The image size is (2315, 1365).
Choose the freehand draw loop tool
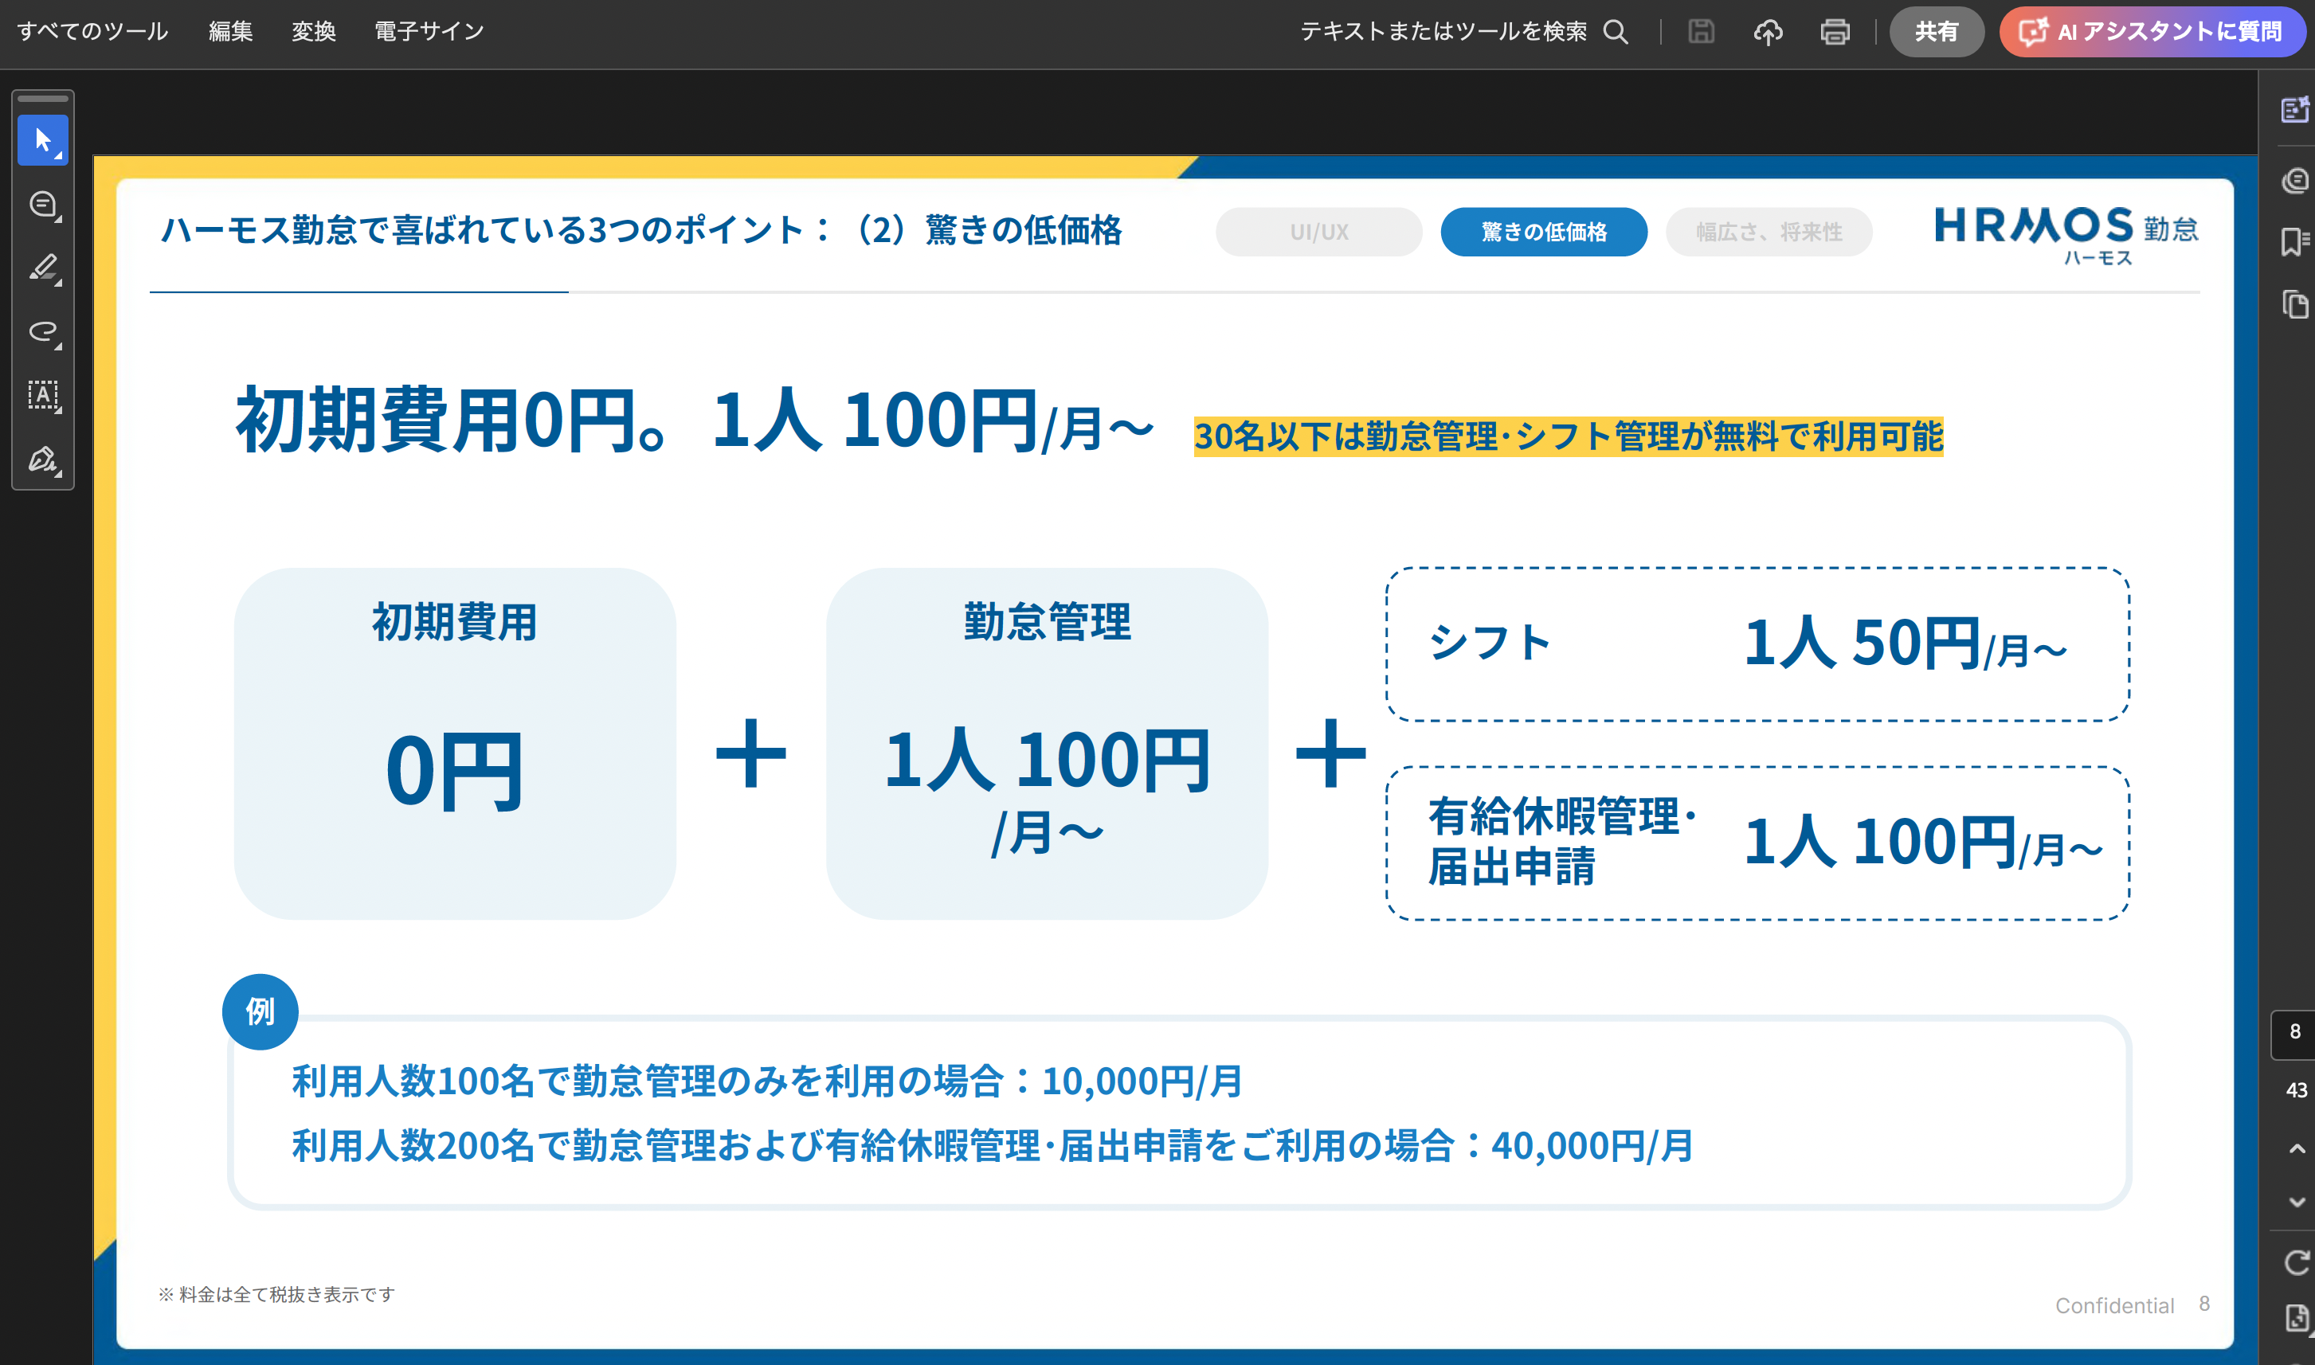tap(42, 331)
